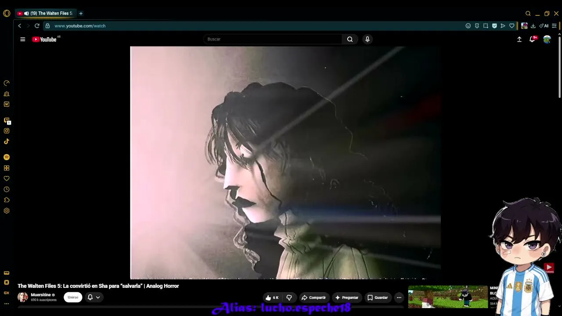
Task: View site security lock information
Action: click(x=47, y=26)
